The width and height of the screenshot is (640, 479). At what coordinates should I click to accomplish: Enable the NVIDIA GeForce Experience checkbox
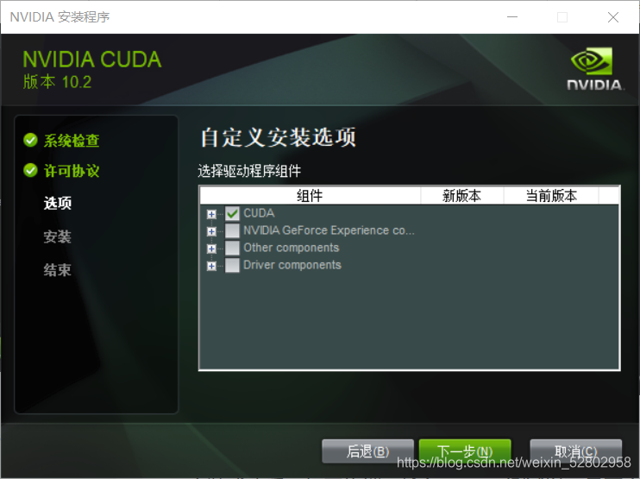click(232, 230)
